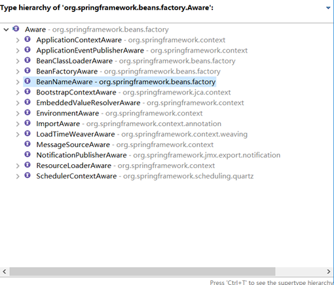Expand the LoadTimeWeaverAware node

pyautogui.click(x=18, y=135)
